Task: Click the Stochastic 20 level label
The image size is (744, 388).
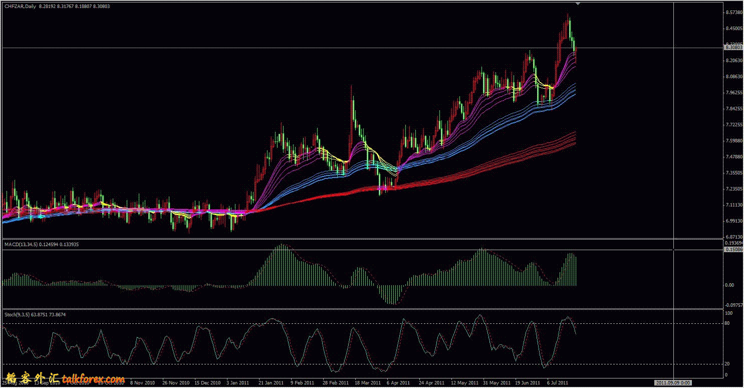Action: tap(728, 364)
